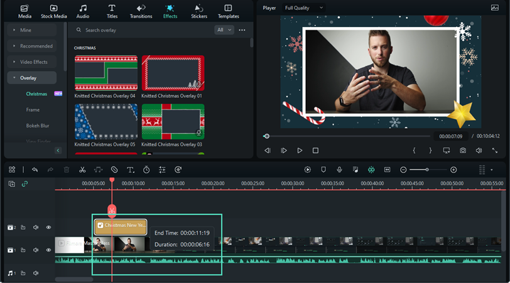Select Knitted Christmas Overlay 03 thumbnail

pyautogui.click(x=173, y=122)
